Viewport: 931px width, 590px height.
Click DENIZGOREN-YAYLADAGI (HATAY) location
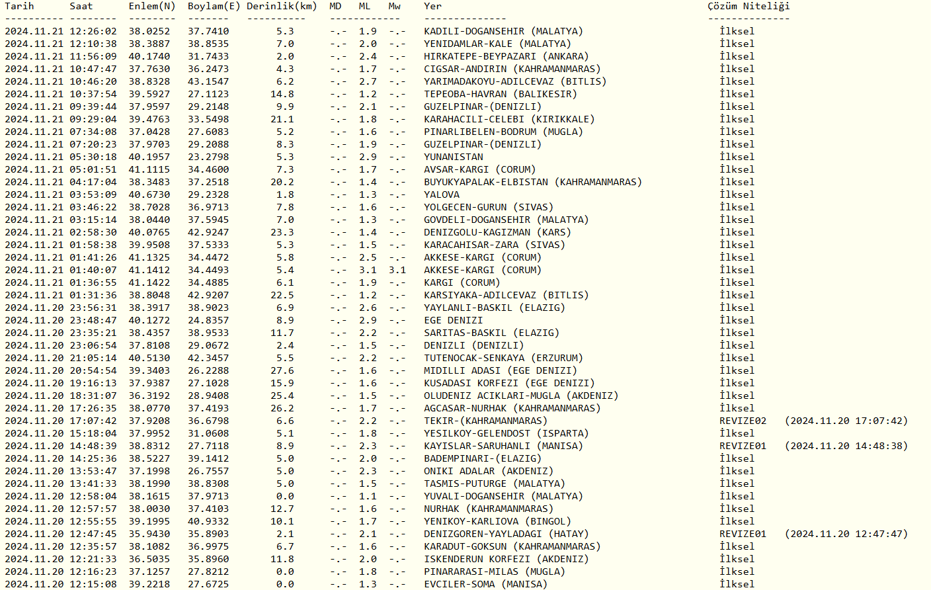pos(506,534)
